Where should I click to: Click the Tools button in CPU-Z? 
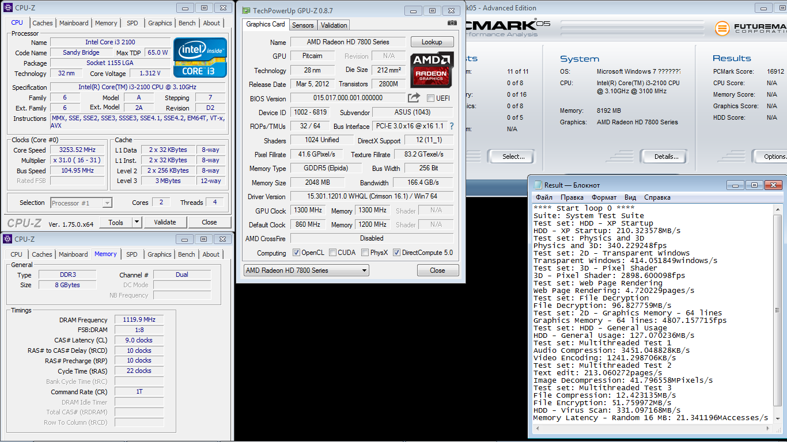116,222
